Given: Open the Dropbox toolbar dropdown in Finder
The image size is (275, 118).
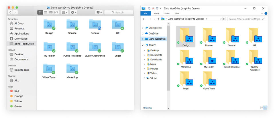Looking at the screenshot, I should tap(99, 12).
